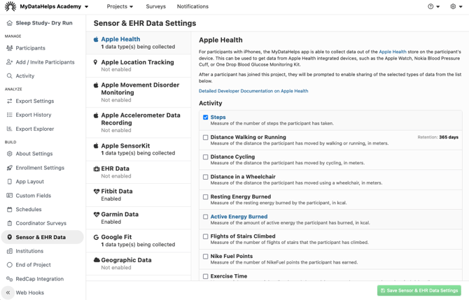Image resolution: width=469 pixels, height=300 pixels.
Task: Select Garmin Data in the sensor list
Action: click(x=120, y=215)
